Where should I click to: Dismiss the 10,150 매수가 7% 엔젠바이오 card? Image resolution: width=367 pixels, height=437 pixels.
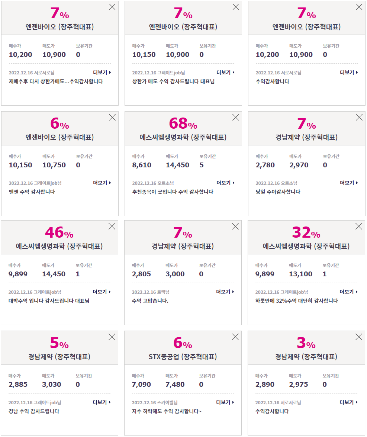(x=236, y=7)
